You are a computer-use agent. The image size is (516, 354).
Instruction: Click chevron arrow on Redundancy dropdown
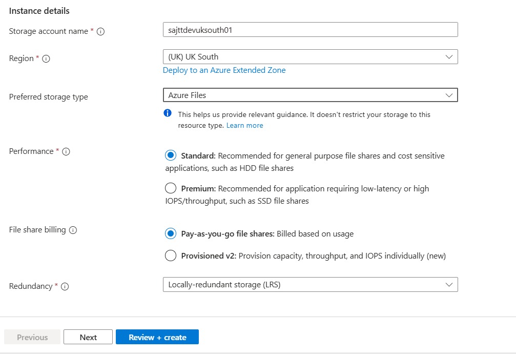(449, 285)
